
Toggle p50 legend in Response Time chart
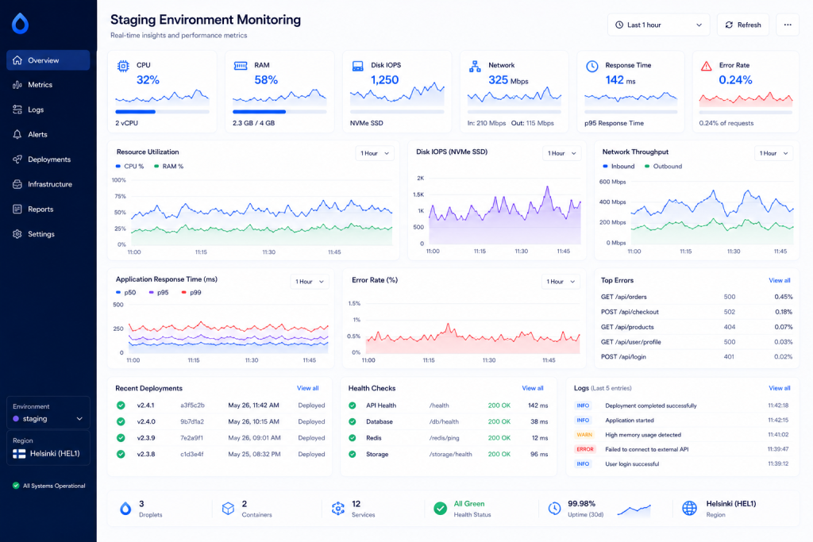coord(126,292)
